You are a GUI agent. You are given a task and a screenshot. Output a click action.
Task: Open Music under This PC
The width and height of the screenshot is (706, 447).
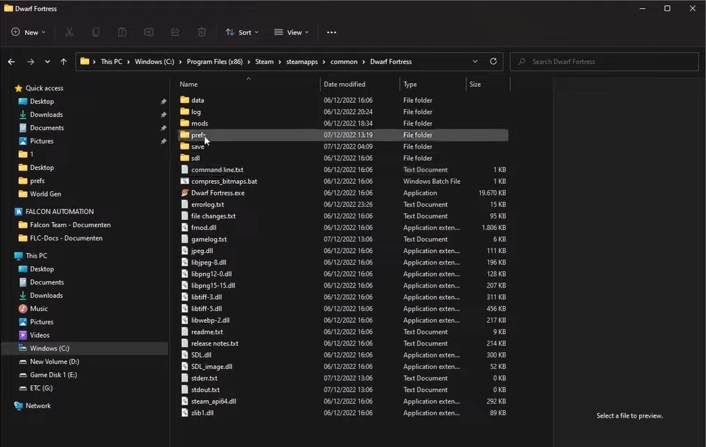[38, 309]
